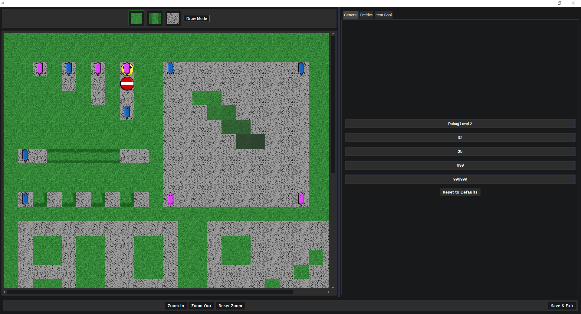The image size is (581, 314).
Task: Switch to the Entities tab
Action: [366, 15]
